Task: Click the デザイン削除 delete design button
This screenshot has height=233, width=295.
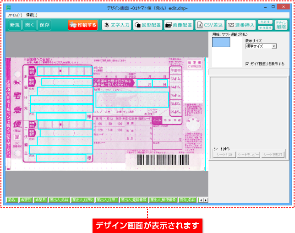Action: tap(281, 25)
